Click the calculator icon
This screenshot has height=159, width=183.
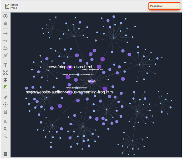click(x=5, y=112)
